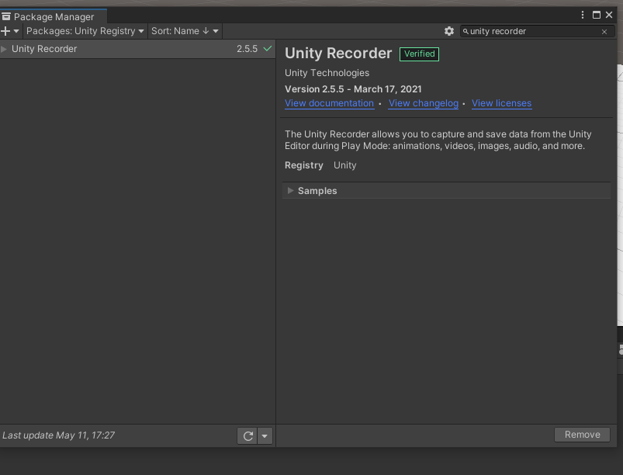Select the Package Manager tab
This screenshot has width=623, height=475.
[54, 17]
